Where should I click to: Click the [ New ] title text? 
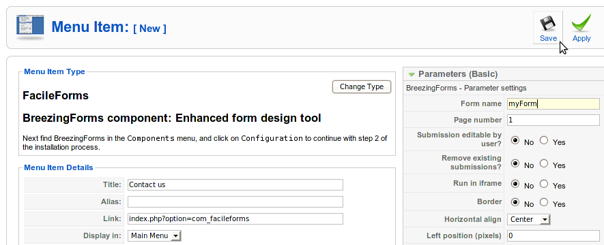click(150, 29)
